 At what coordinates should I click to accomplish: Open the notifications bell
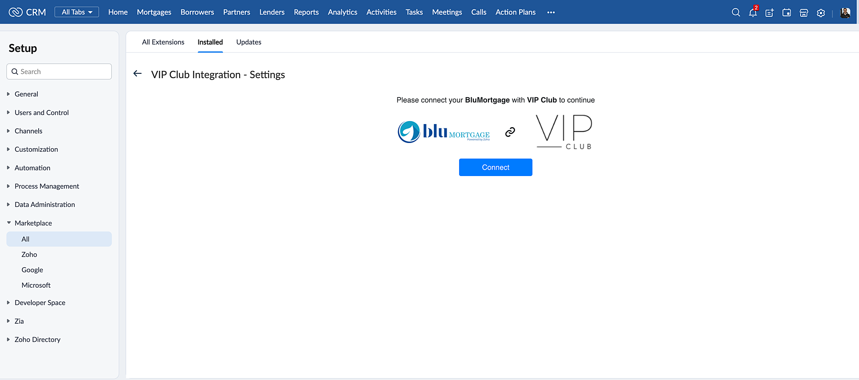753,12
